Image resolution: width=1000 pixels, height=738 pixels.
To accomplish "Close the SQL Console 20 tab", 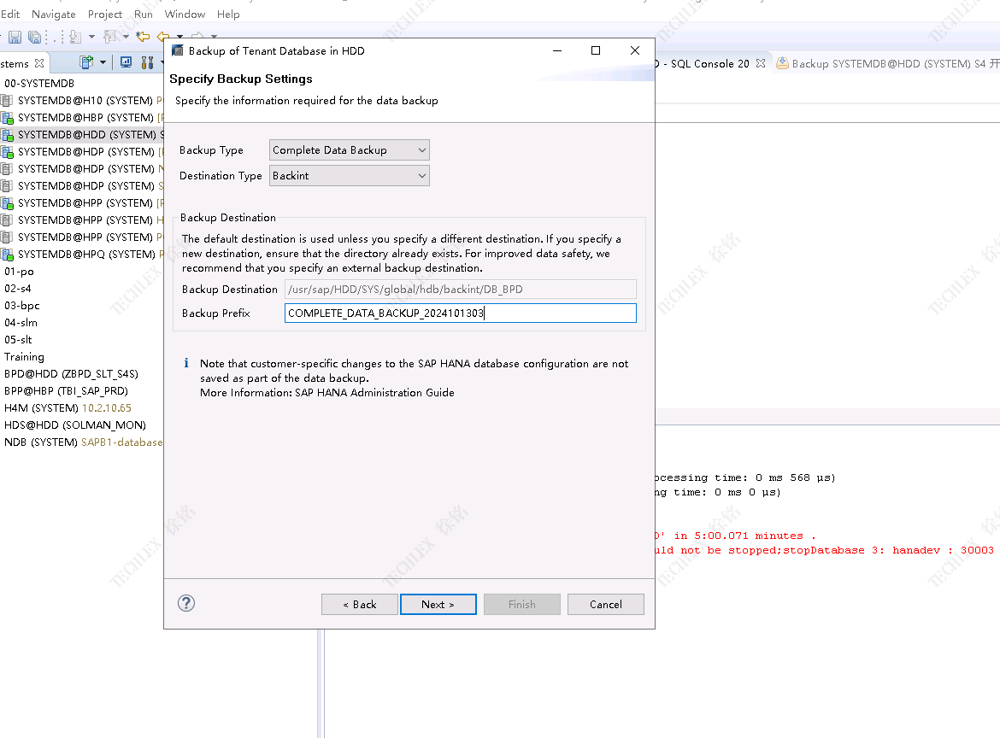I will [761, 64].
